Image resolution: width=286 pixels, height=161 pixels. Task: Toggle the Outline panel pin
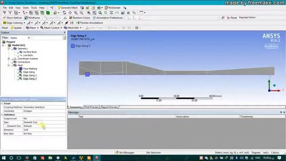[64, 33]
